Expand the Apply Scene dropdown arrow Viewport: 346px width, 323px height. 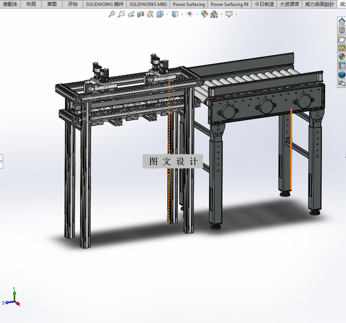pos(221,14)
